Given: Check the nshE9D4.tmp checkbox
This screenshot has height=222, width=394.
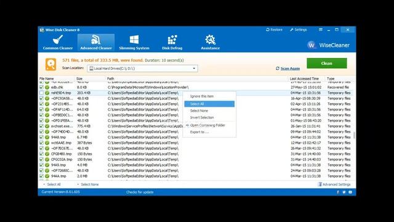Looking at the screenshot, I should pos(41,93).
